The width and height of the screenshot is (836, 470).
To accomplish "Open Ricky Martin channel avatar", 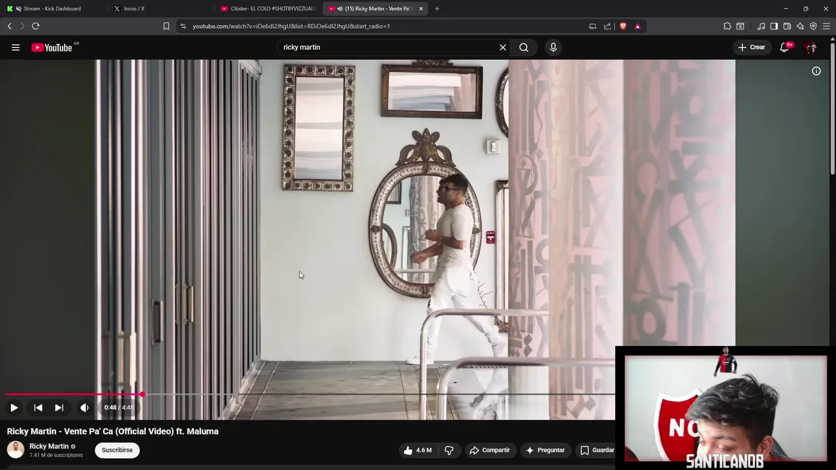I will pyautogui.click(x=16, y=450).
